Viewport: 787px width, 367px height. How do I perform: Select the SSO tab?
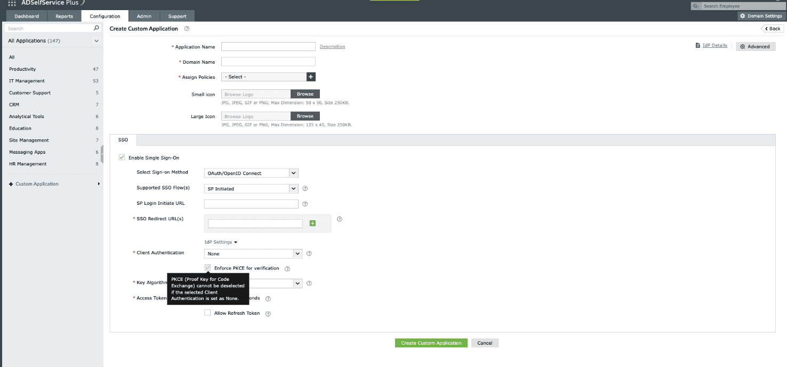pyautogui.click(x=123, y=139)
